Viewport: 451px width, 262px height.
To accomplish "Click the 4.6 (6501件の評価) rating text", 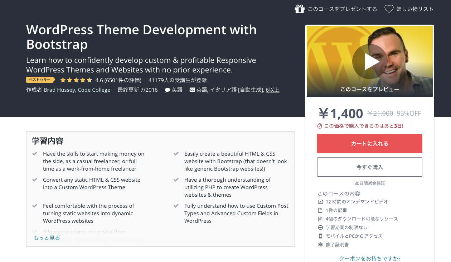I will coord(118,80).
